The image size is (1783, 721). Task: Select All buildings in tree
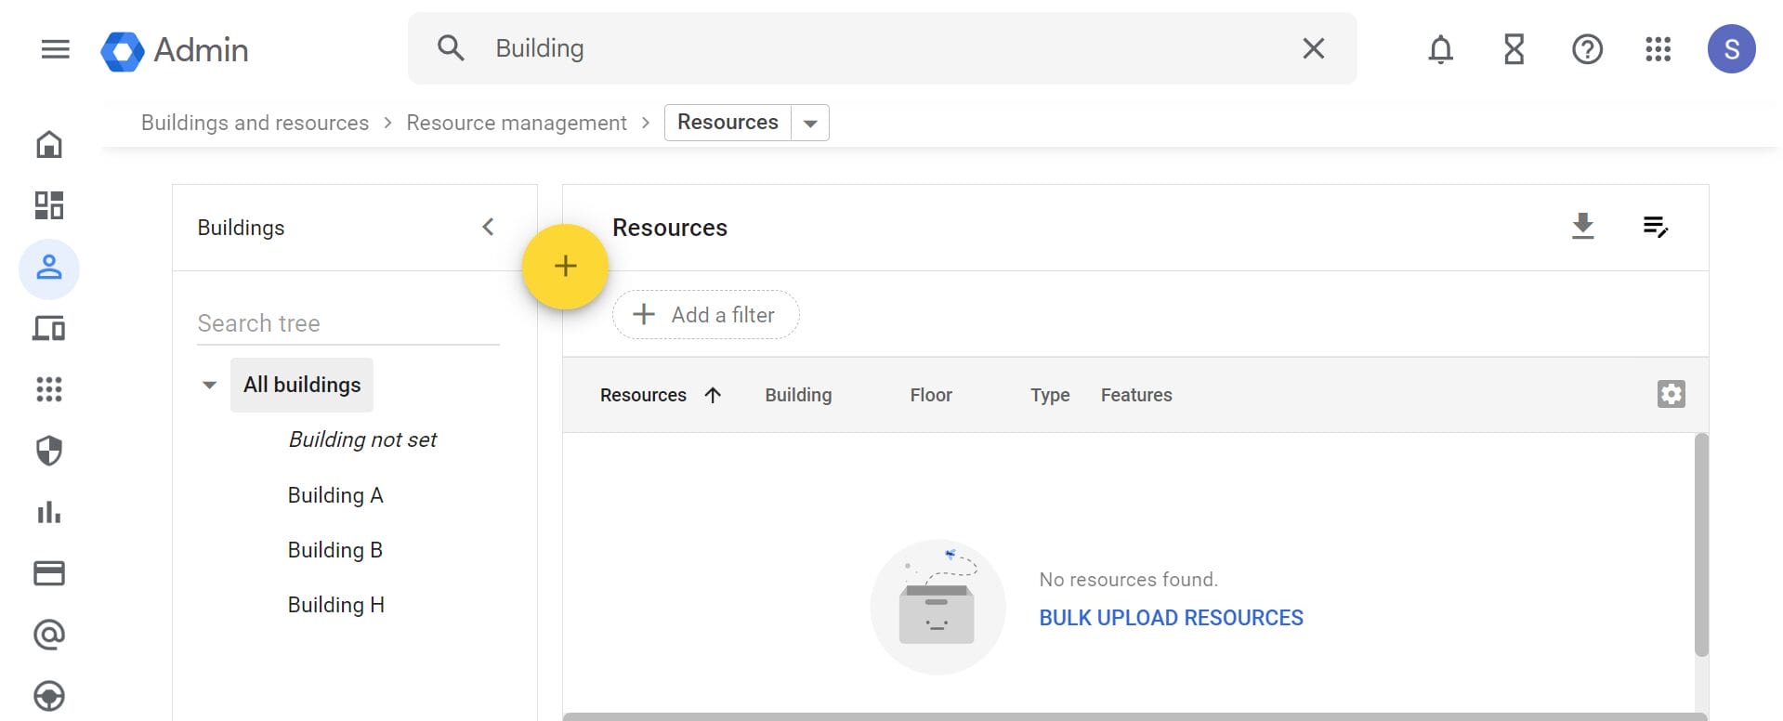point(302,385)
